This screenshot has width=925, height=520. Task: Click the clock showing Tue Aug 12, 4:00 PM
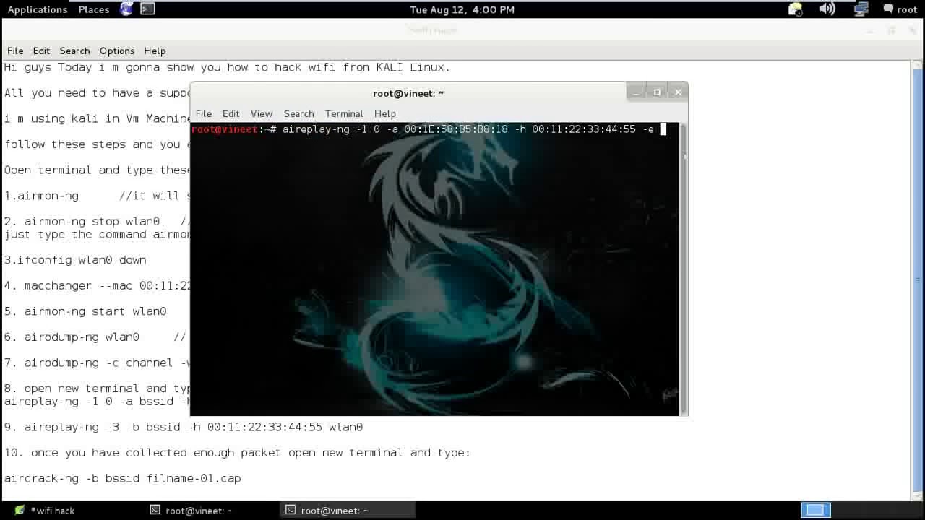pyautogui.click(x=462, y=9)
